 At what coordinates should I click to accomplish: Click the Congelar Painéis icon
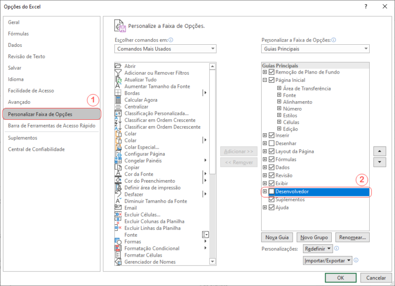click(x=118, y=160)
